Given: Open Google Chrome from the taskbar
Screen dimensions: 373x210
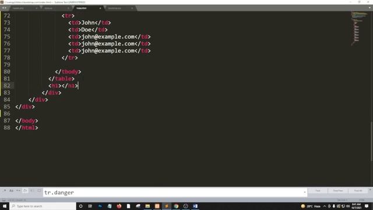Looking at the screenshot, I should (176, 206).
